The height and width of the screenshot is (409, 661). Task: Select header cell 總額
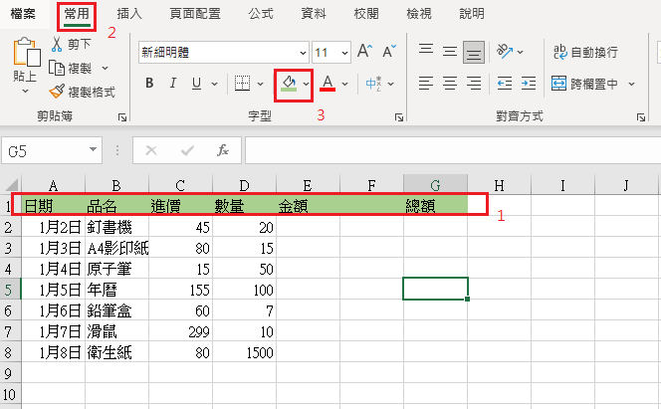pyautogui.click(x=435, y=206)
